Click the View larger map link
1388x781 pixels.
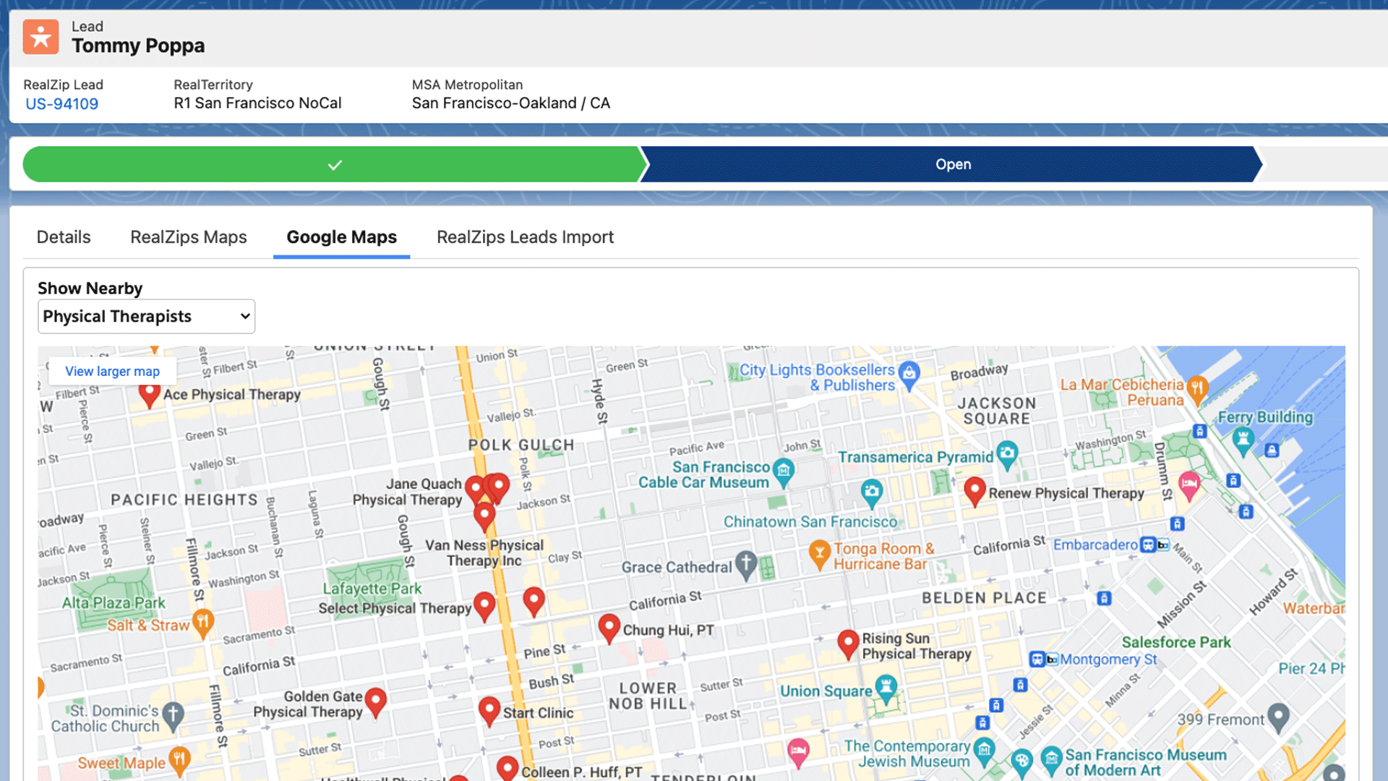pos(112,371)
